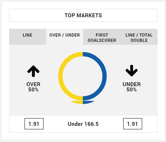
Task: Select the Over / Under tab
Action: [x=65, y=37]
